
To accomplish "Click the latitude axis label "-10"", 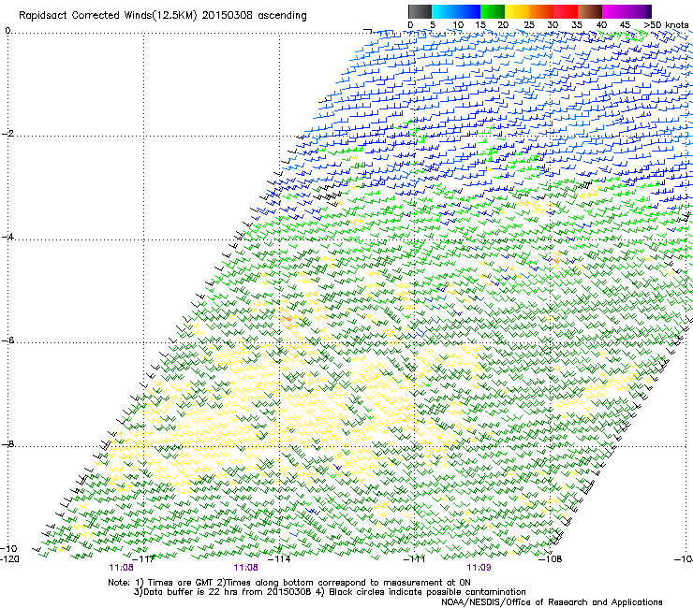I will tap(8, 548).
